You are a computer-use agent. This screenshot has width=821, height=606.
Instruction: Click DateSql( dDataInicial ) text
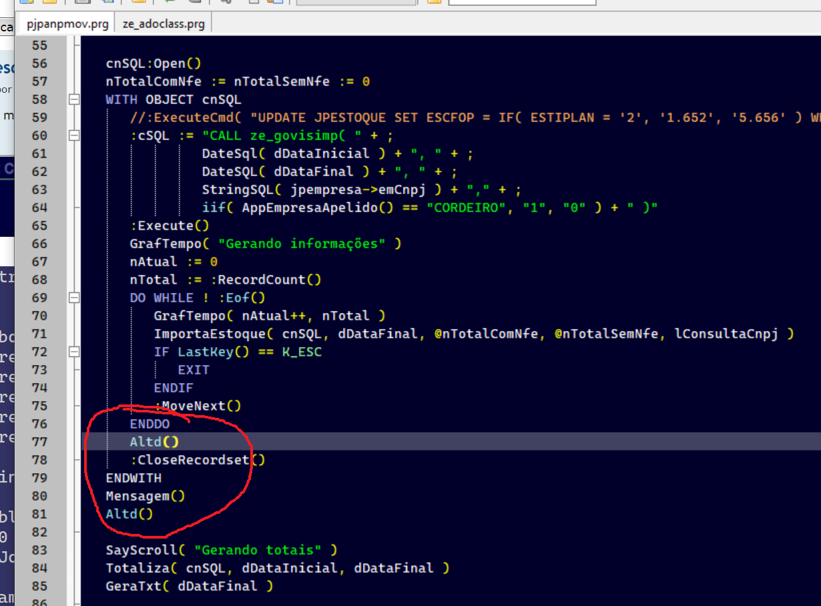(294, 154)
